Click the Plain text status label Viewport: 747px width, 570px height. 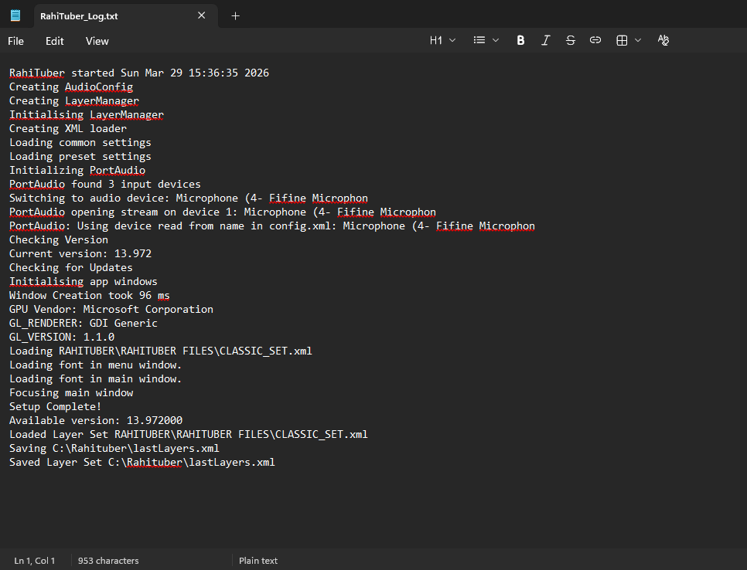tap(258, 561)
